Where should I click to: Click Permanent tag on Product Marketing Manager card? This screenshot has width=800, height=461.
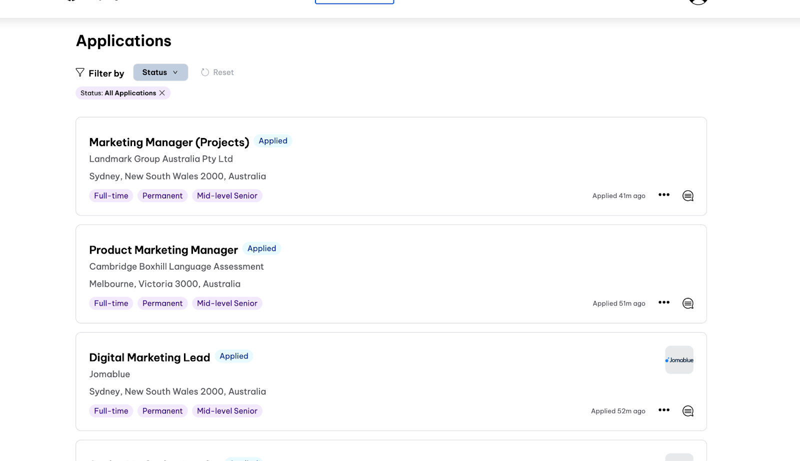pos(162,303)
